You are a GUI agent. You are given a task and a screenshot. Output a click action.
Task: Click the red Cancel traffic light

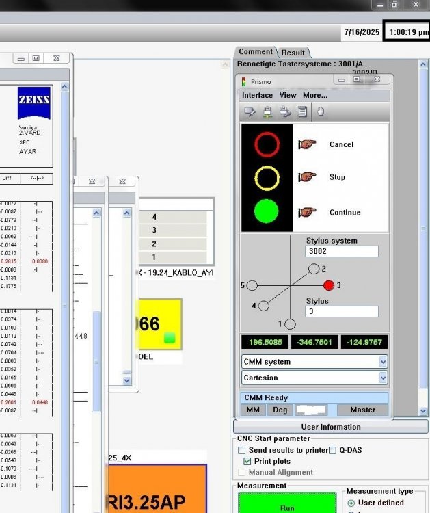click(267, 144)
